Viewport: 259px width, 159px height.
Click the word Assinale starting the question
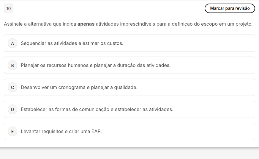pyautogui.click(x=13, y=24)
